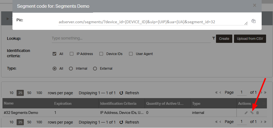Check the User Agent checkbox
Screen dimensions: 273x128
[131, 54]
